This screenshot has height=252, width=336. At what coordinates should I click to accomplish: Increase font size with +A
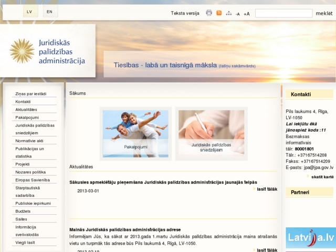247,14
